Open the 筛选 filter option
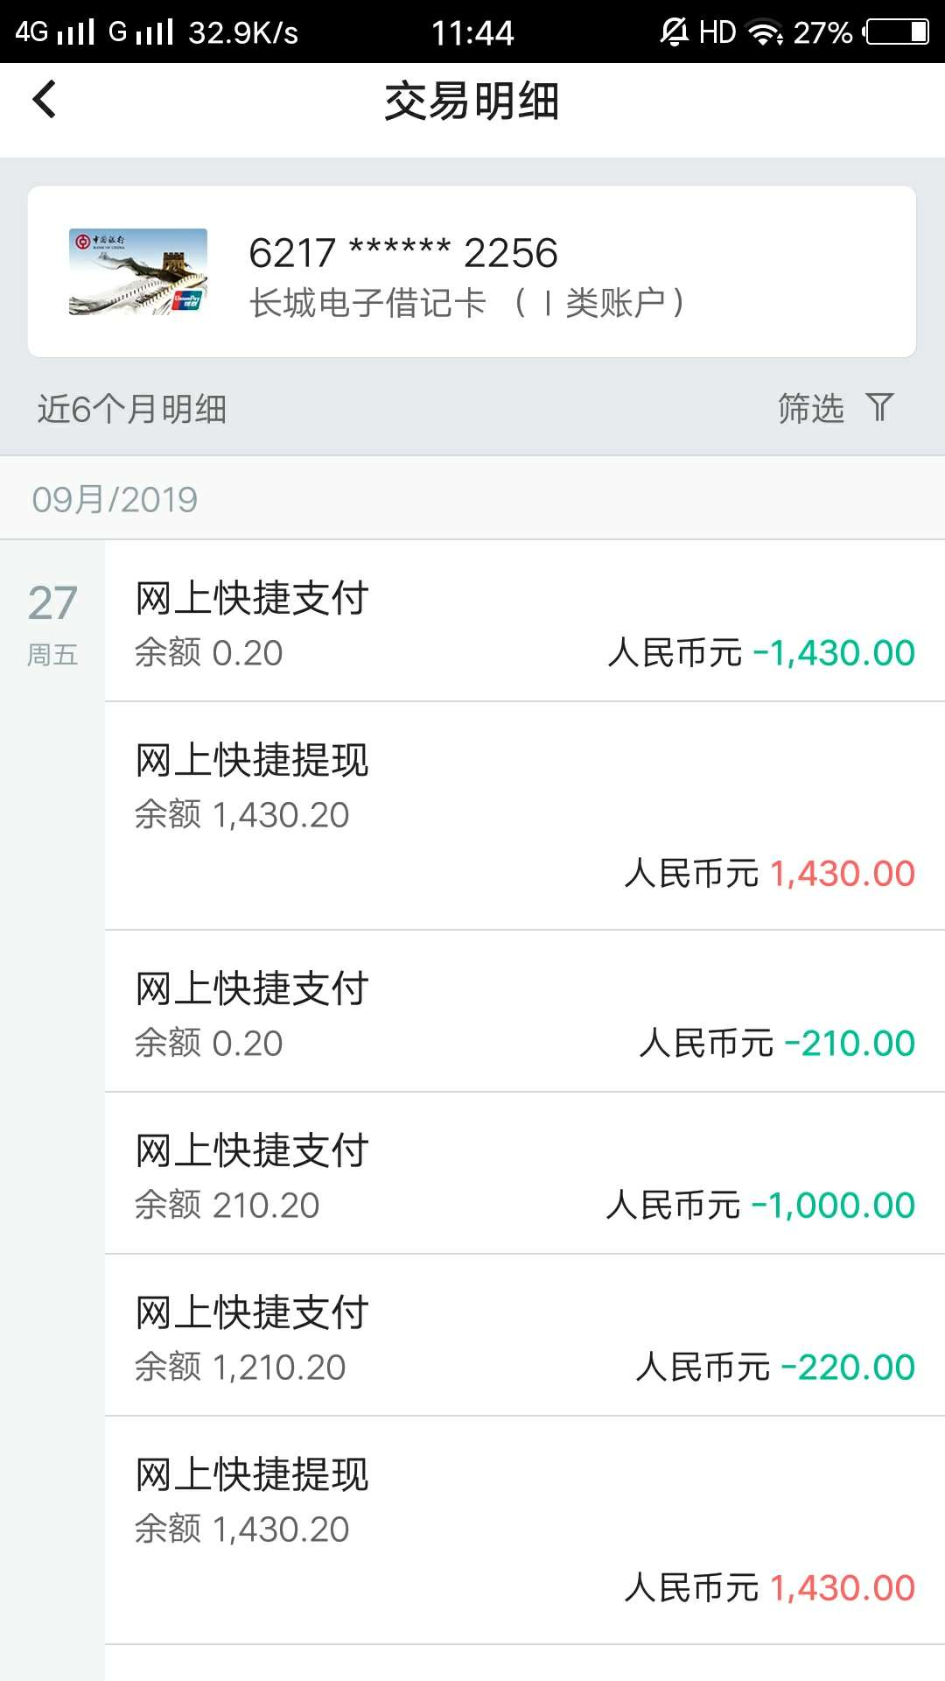 pyautogui.click(x=811, y=408)
